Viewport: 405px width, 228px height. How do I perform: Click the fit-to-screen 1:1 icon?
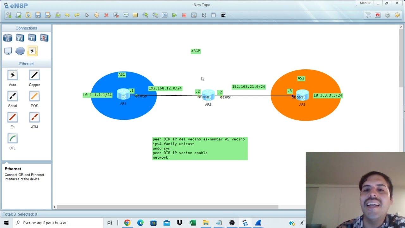coord(165,15)
